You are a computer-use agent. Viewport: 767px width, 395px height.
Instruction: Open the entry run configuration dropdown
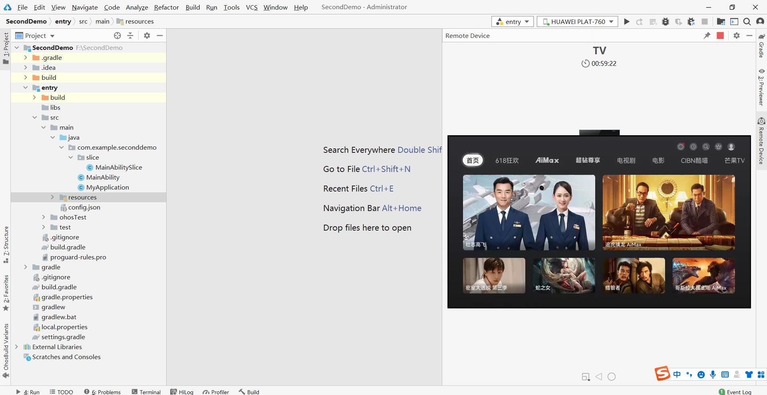pos(513,22)
